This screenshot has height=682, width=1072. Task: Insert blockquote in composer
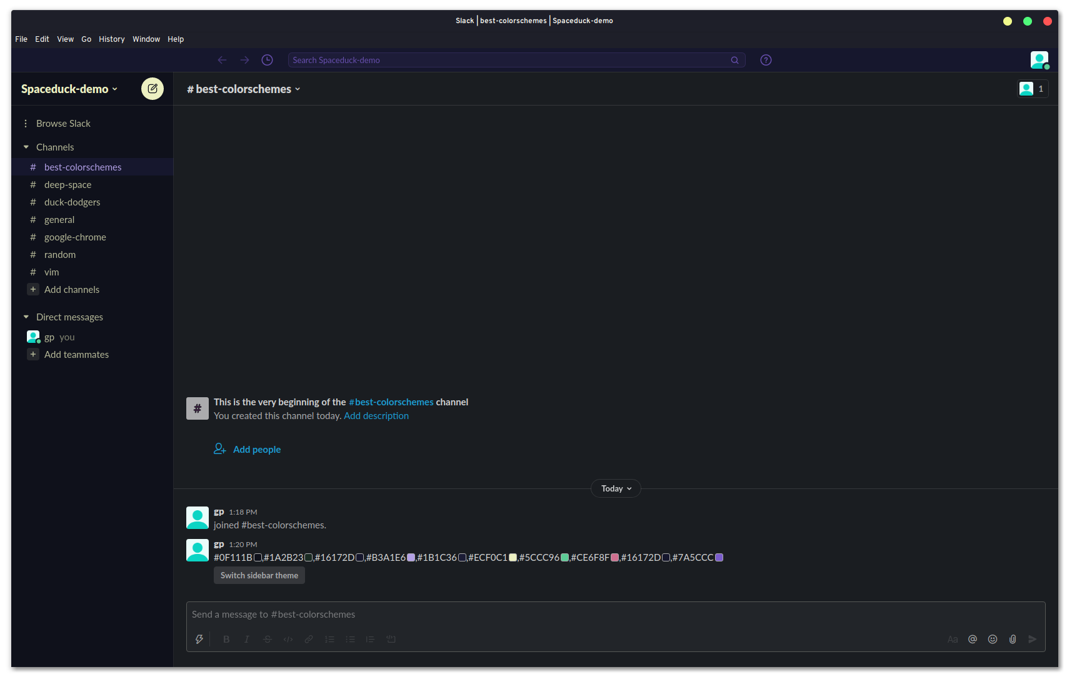371,639
